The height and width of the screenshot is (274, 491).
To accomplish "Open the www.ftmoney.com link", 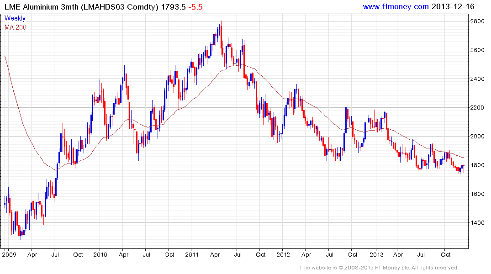I will (x=396, y=6).
